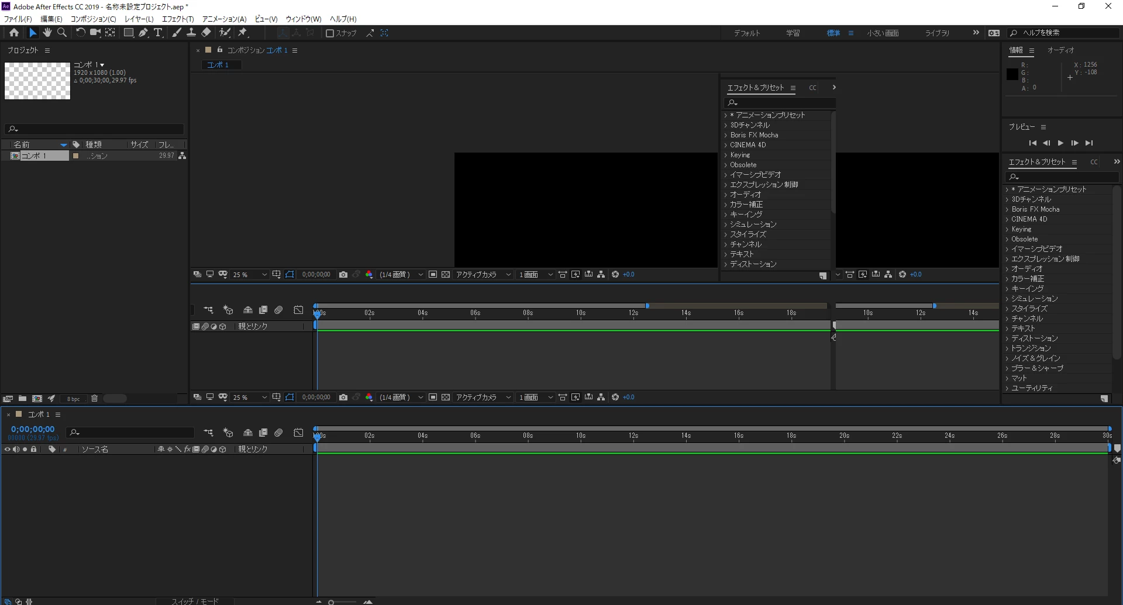Open the (1/4画質) resolution dropdown in upper viewer
Screen dimensions: 1123x605
pyautogui.click(x=401, y=275)
